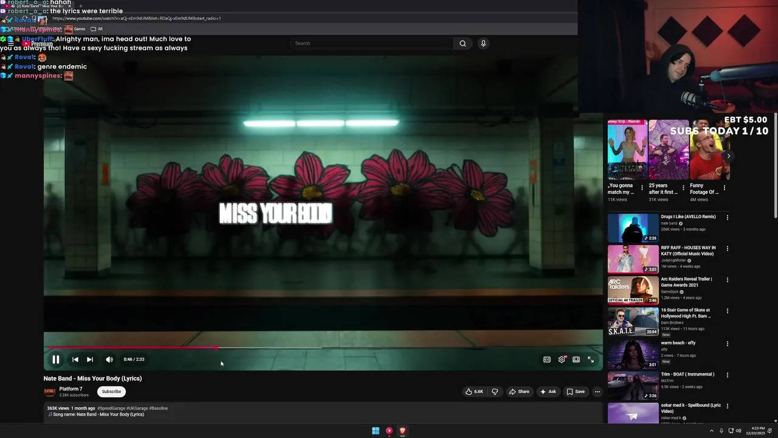Open options for Drugs I Like video

coord(727,217)
